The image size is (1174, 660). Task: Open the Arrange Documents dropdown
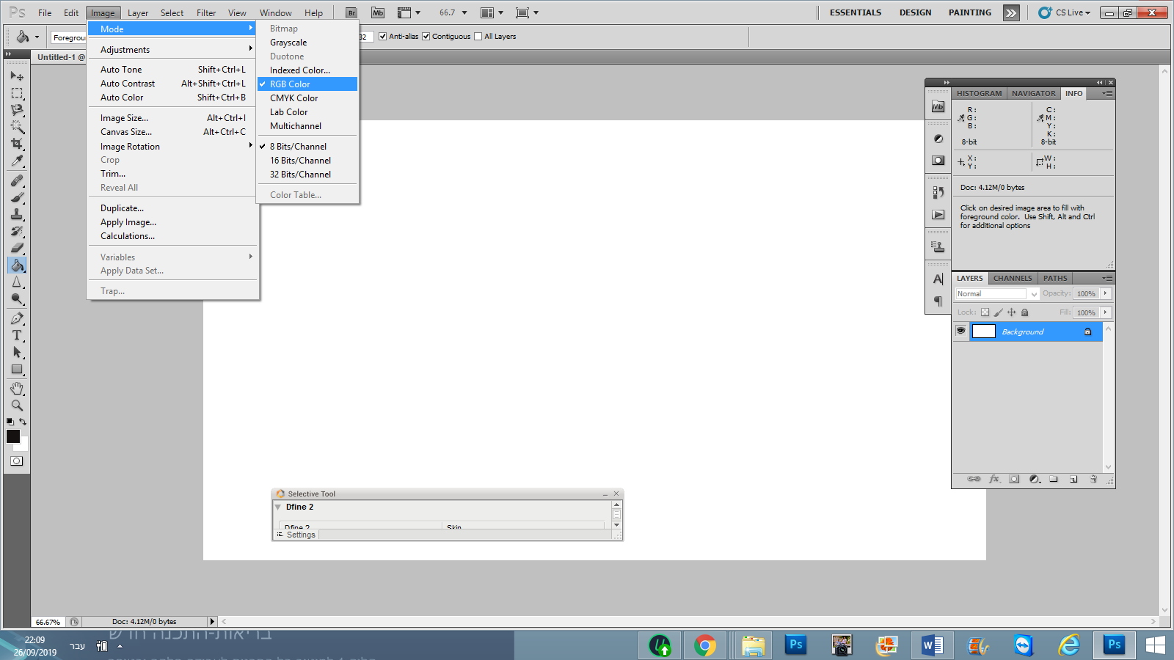[x=492, y=12]
